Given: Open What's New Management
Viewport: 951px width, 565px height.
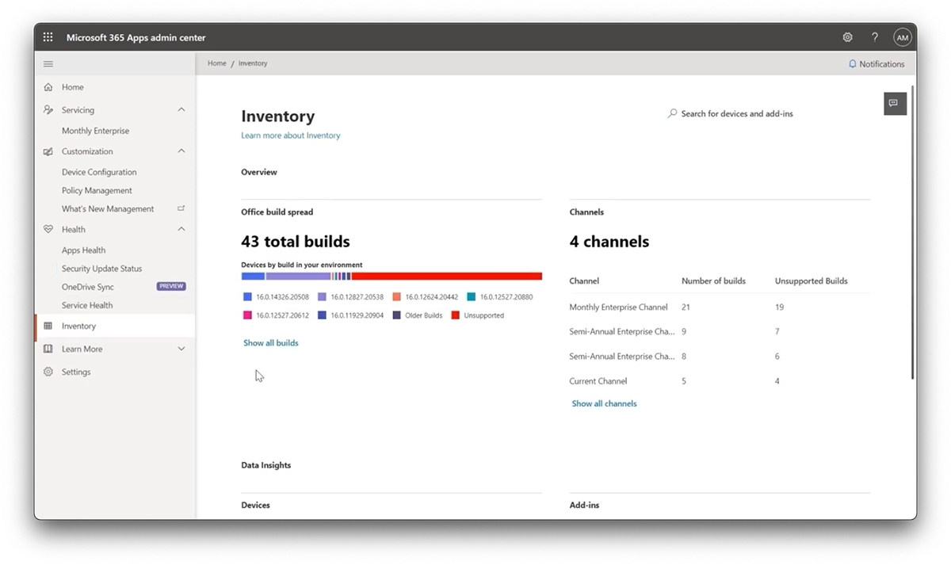Looking at the screenshot, I should 108,209.
